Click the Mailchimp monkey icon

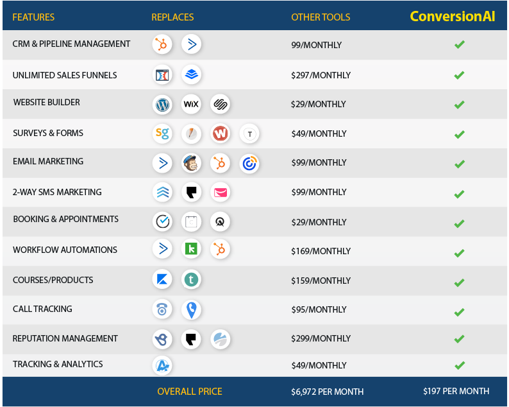click(191, 163)
